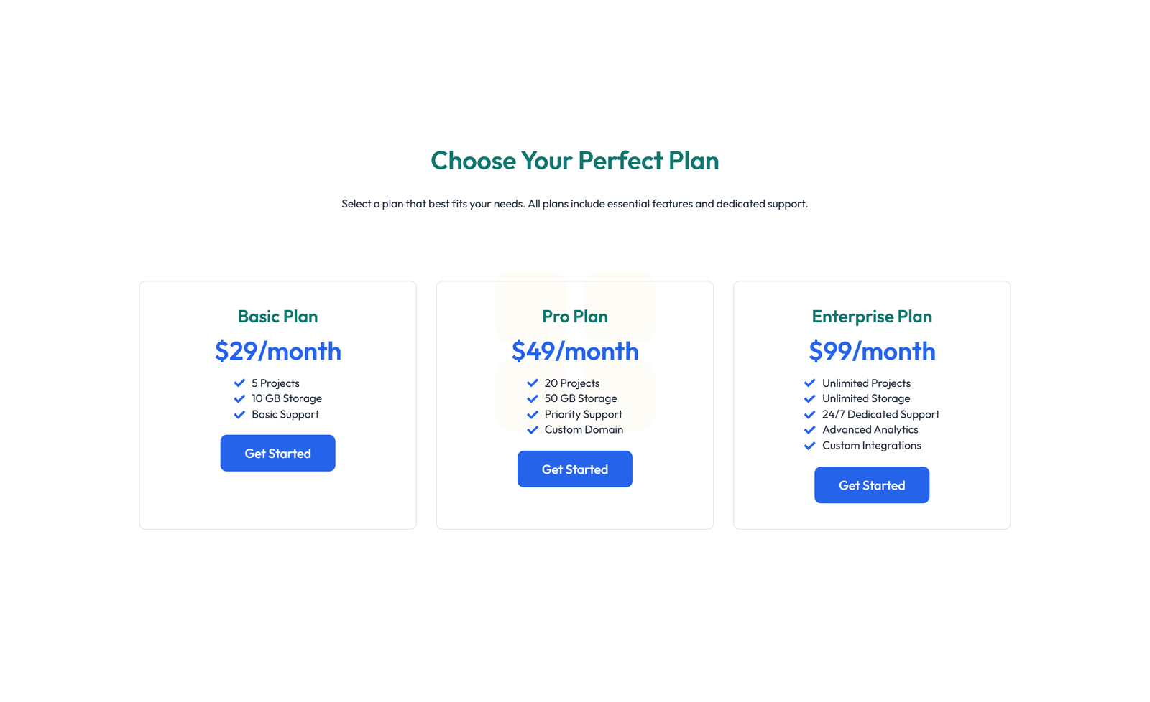Click the checkmark beside 5 Projects
The image size is (1150, 702).
(x=239, y=383)
